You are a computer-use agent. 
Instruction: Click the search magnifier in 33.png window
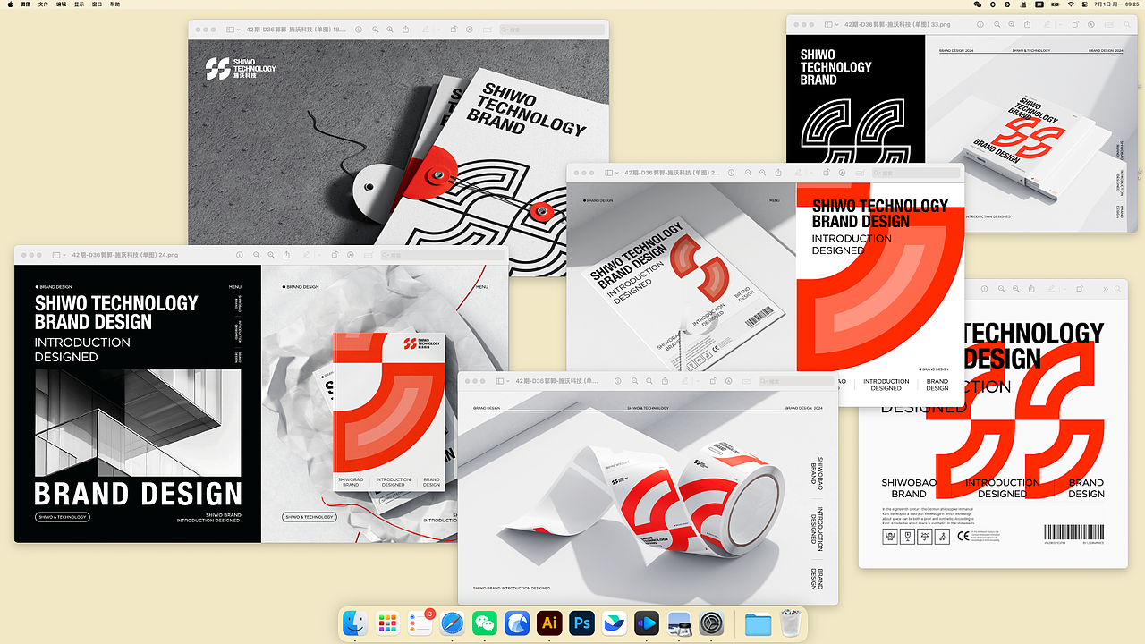coord(1125,24)
